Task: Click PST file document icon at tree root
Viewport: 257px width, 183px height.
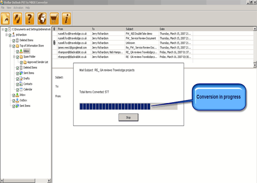Action: pyautogui.click(x=10, y=29)
